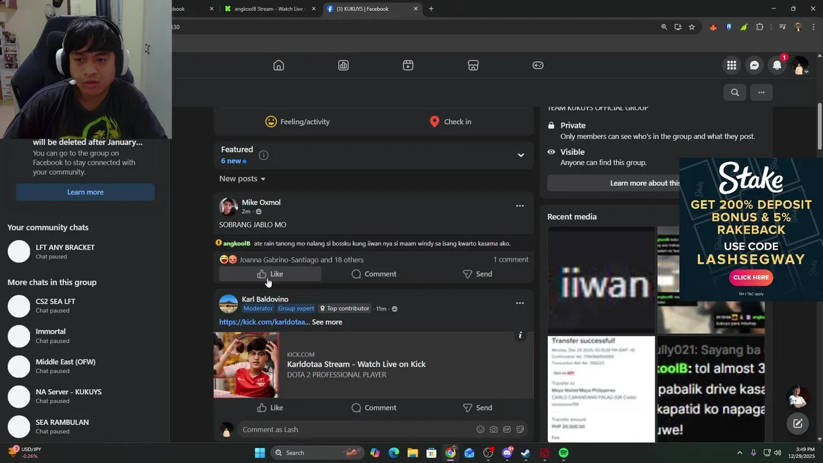Send Mike Oxmol's post
This screenshot has width=823, height=463.
click(x=477, y=274)
